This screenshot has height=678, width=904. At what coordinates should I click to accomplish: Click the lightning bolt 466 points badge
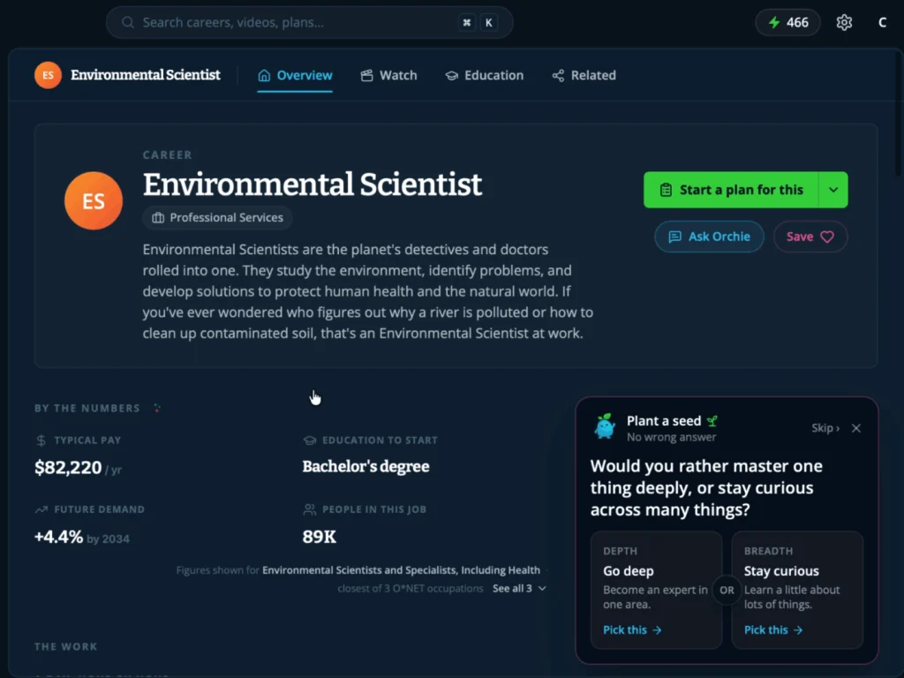787,22
